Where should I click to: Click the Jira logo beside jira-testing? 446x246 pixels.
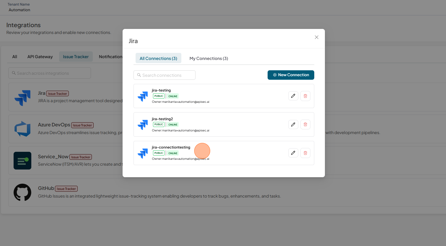[x=143, y=96]
